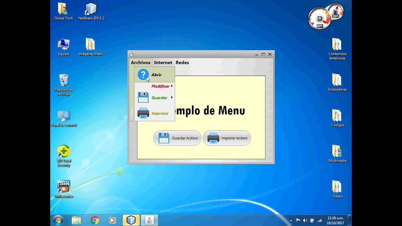Open the Internet menu
The height and width of the screenshot is (226, 402).
tap(163, 62)
